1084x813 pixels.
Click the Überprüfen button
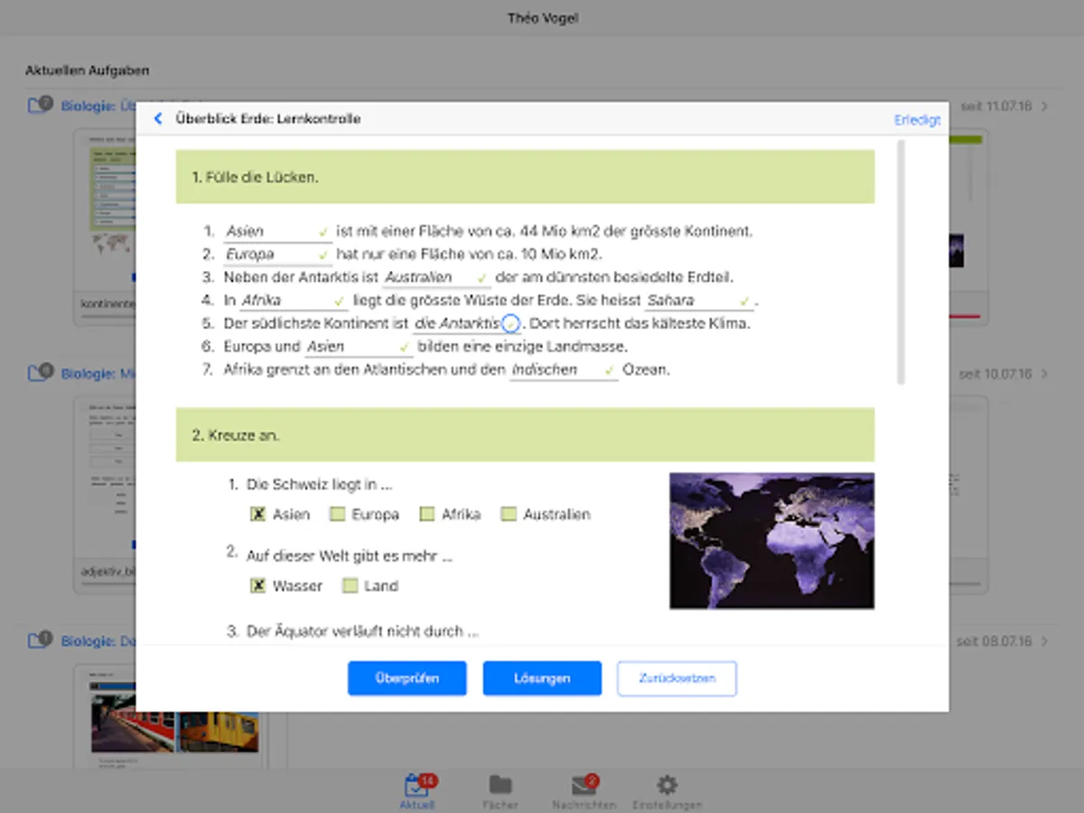[407, 678]
